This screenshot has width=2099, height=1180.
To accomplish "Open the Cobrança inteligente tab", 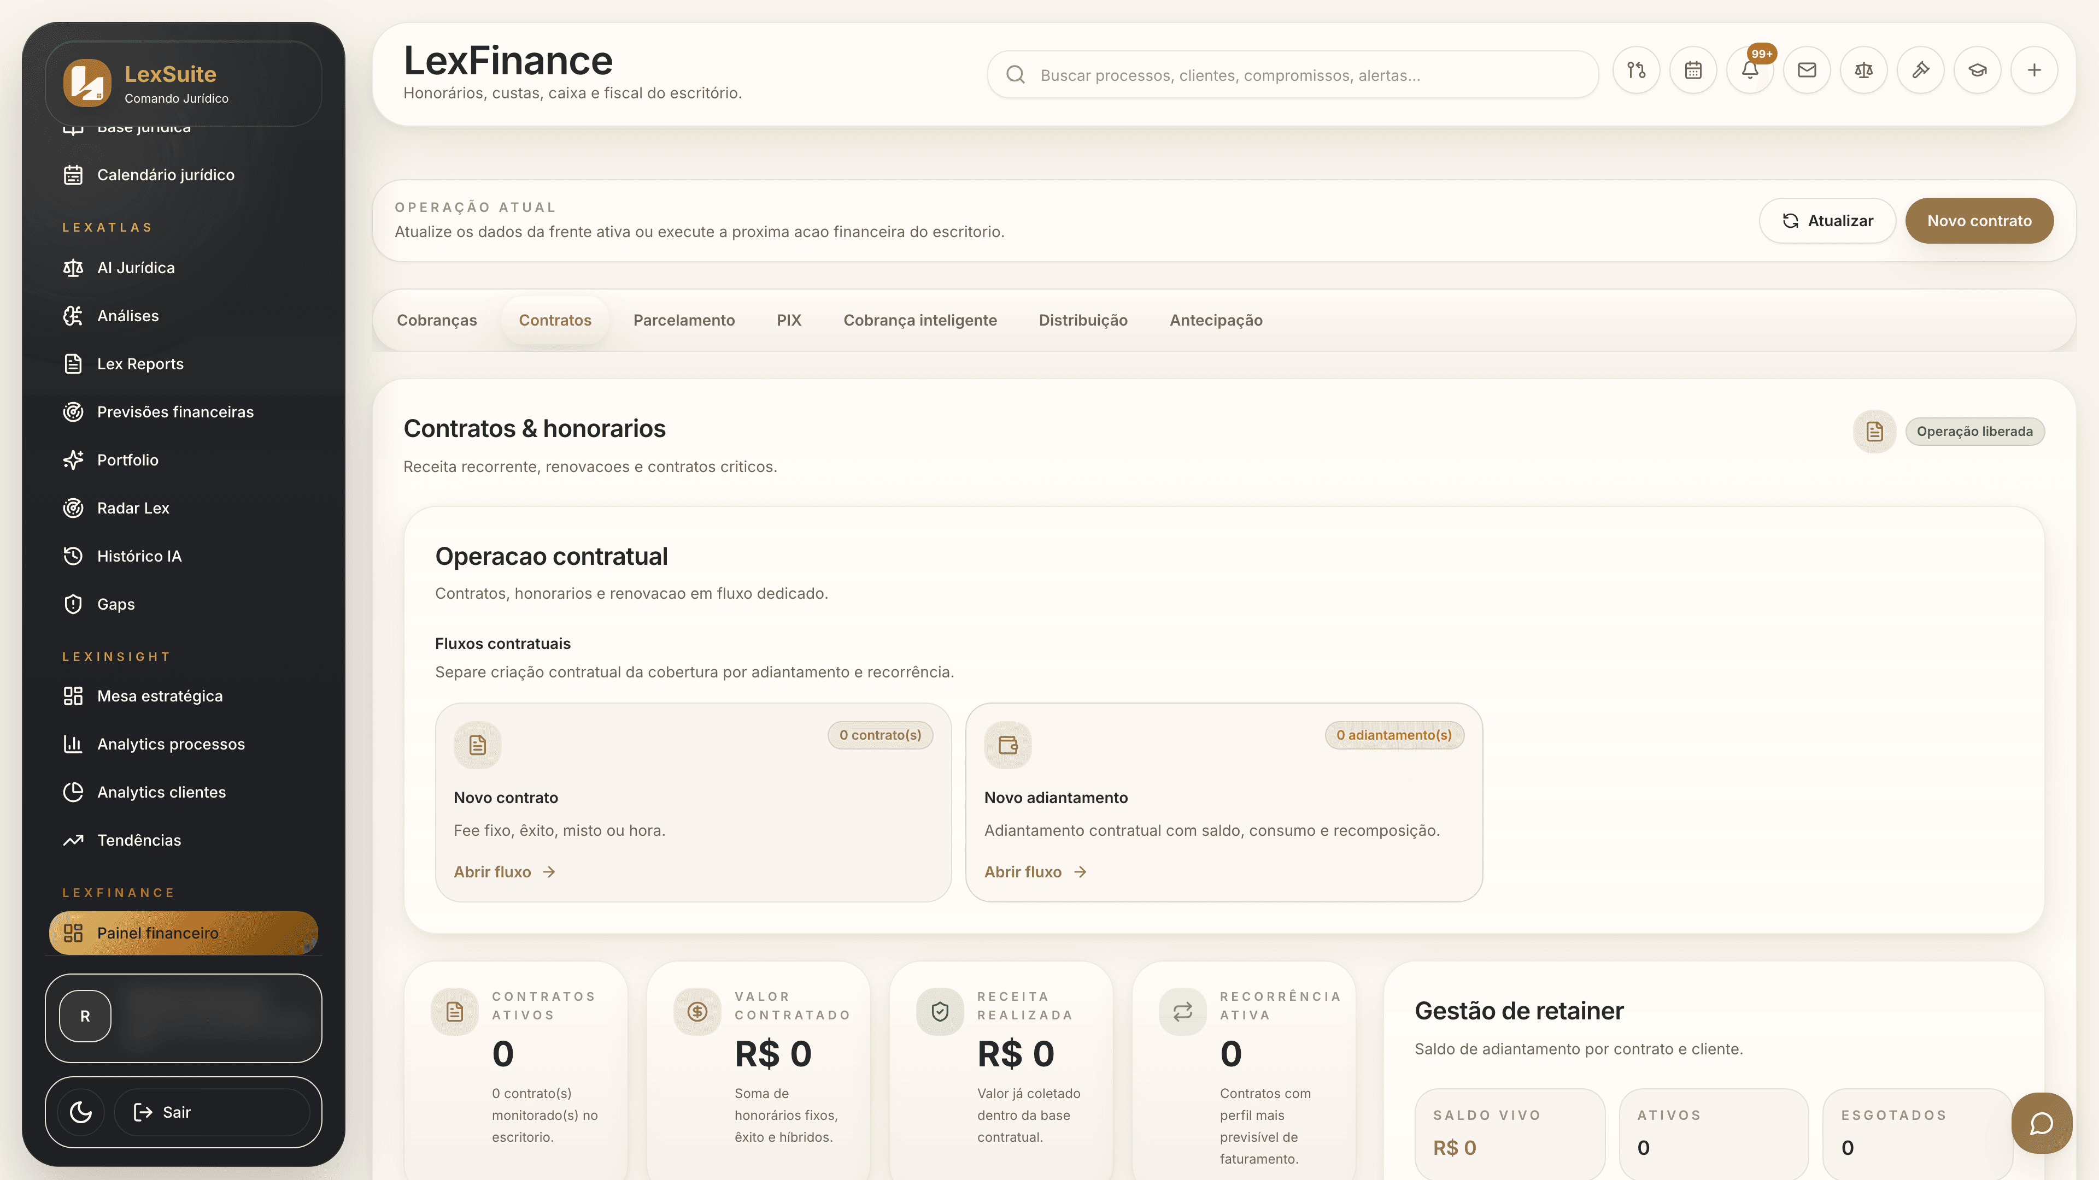I will 920,320.
